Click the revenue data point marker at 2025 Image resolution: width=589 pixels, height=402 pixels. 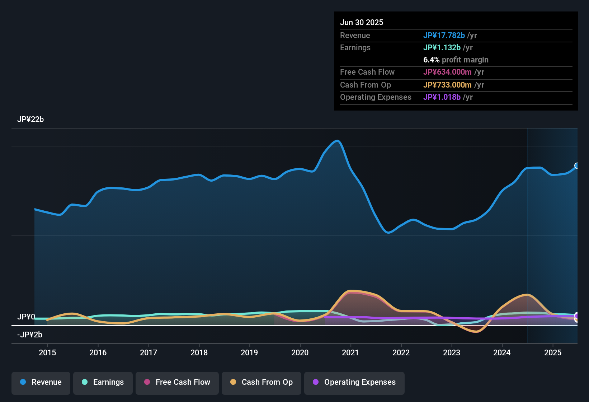tap(577, 166)
